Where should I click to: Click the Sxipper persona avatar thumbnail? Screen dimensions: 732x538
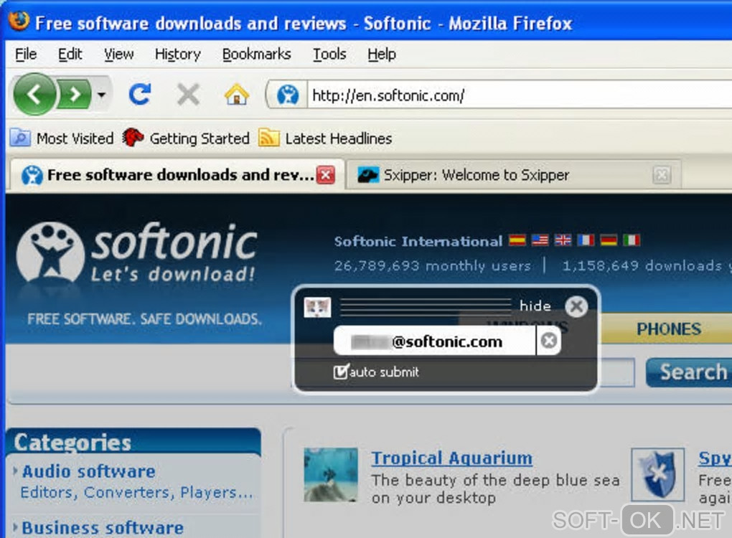click(317, 308)
